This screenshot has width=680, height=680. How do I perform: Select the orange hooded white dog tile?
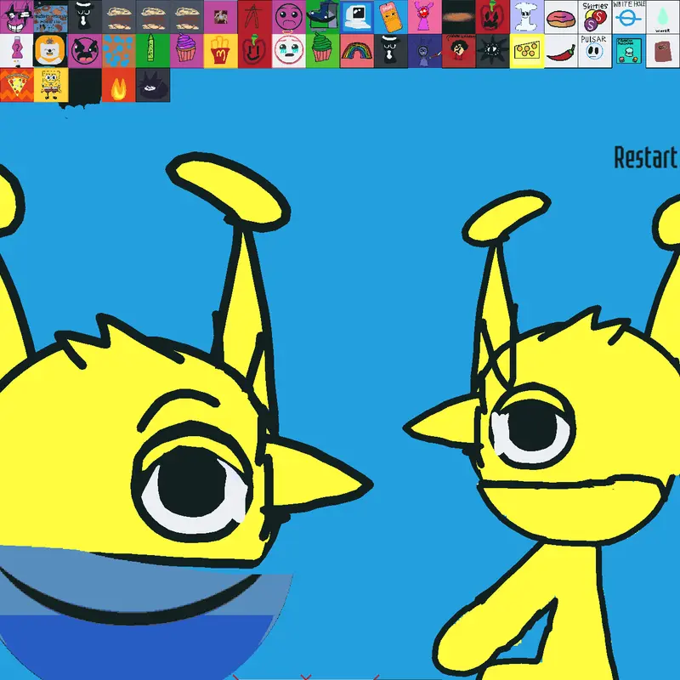click(x=51, y=51)
